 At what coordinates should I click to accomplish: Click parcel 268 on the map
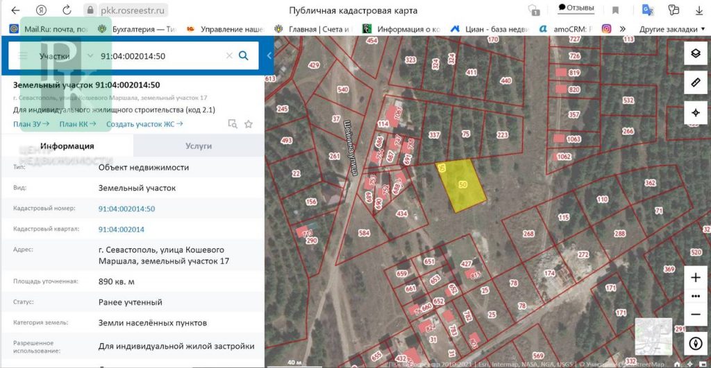[x=528, y=234]
